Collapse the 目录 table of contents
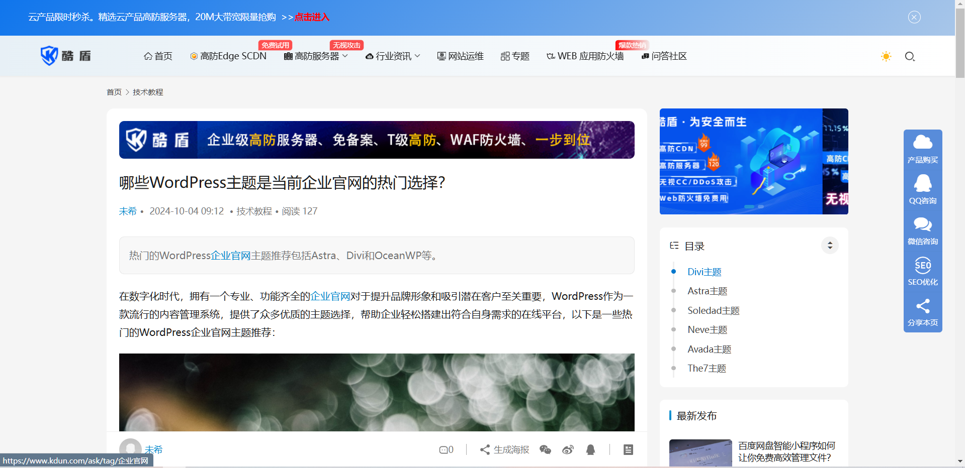 pos(830,246)
